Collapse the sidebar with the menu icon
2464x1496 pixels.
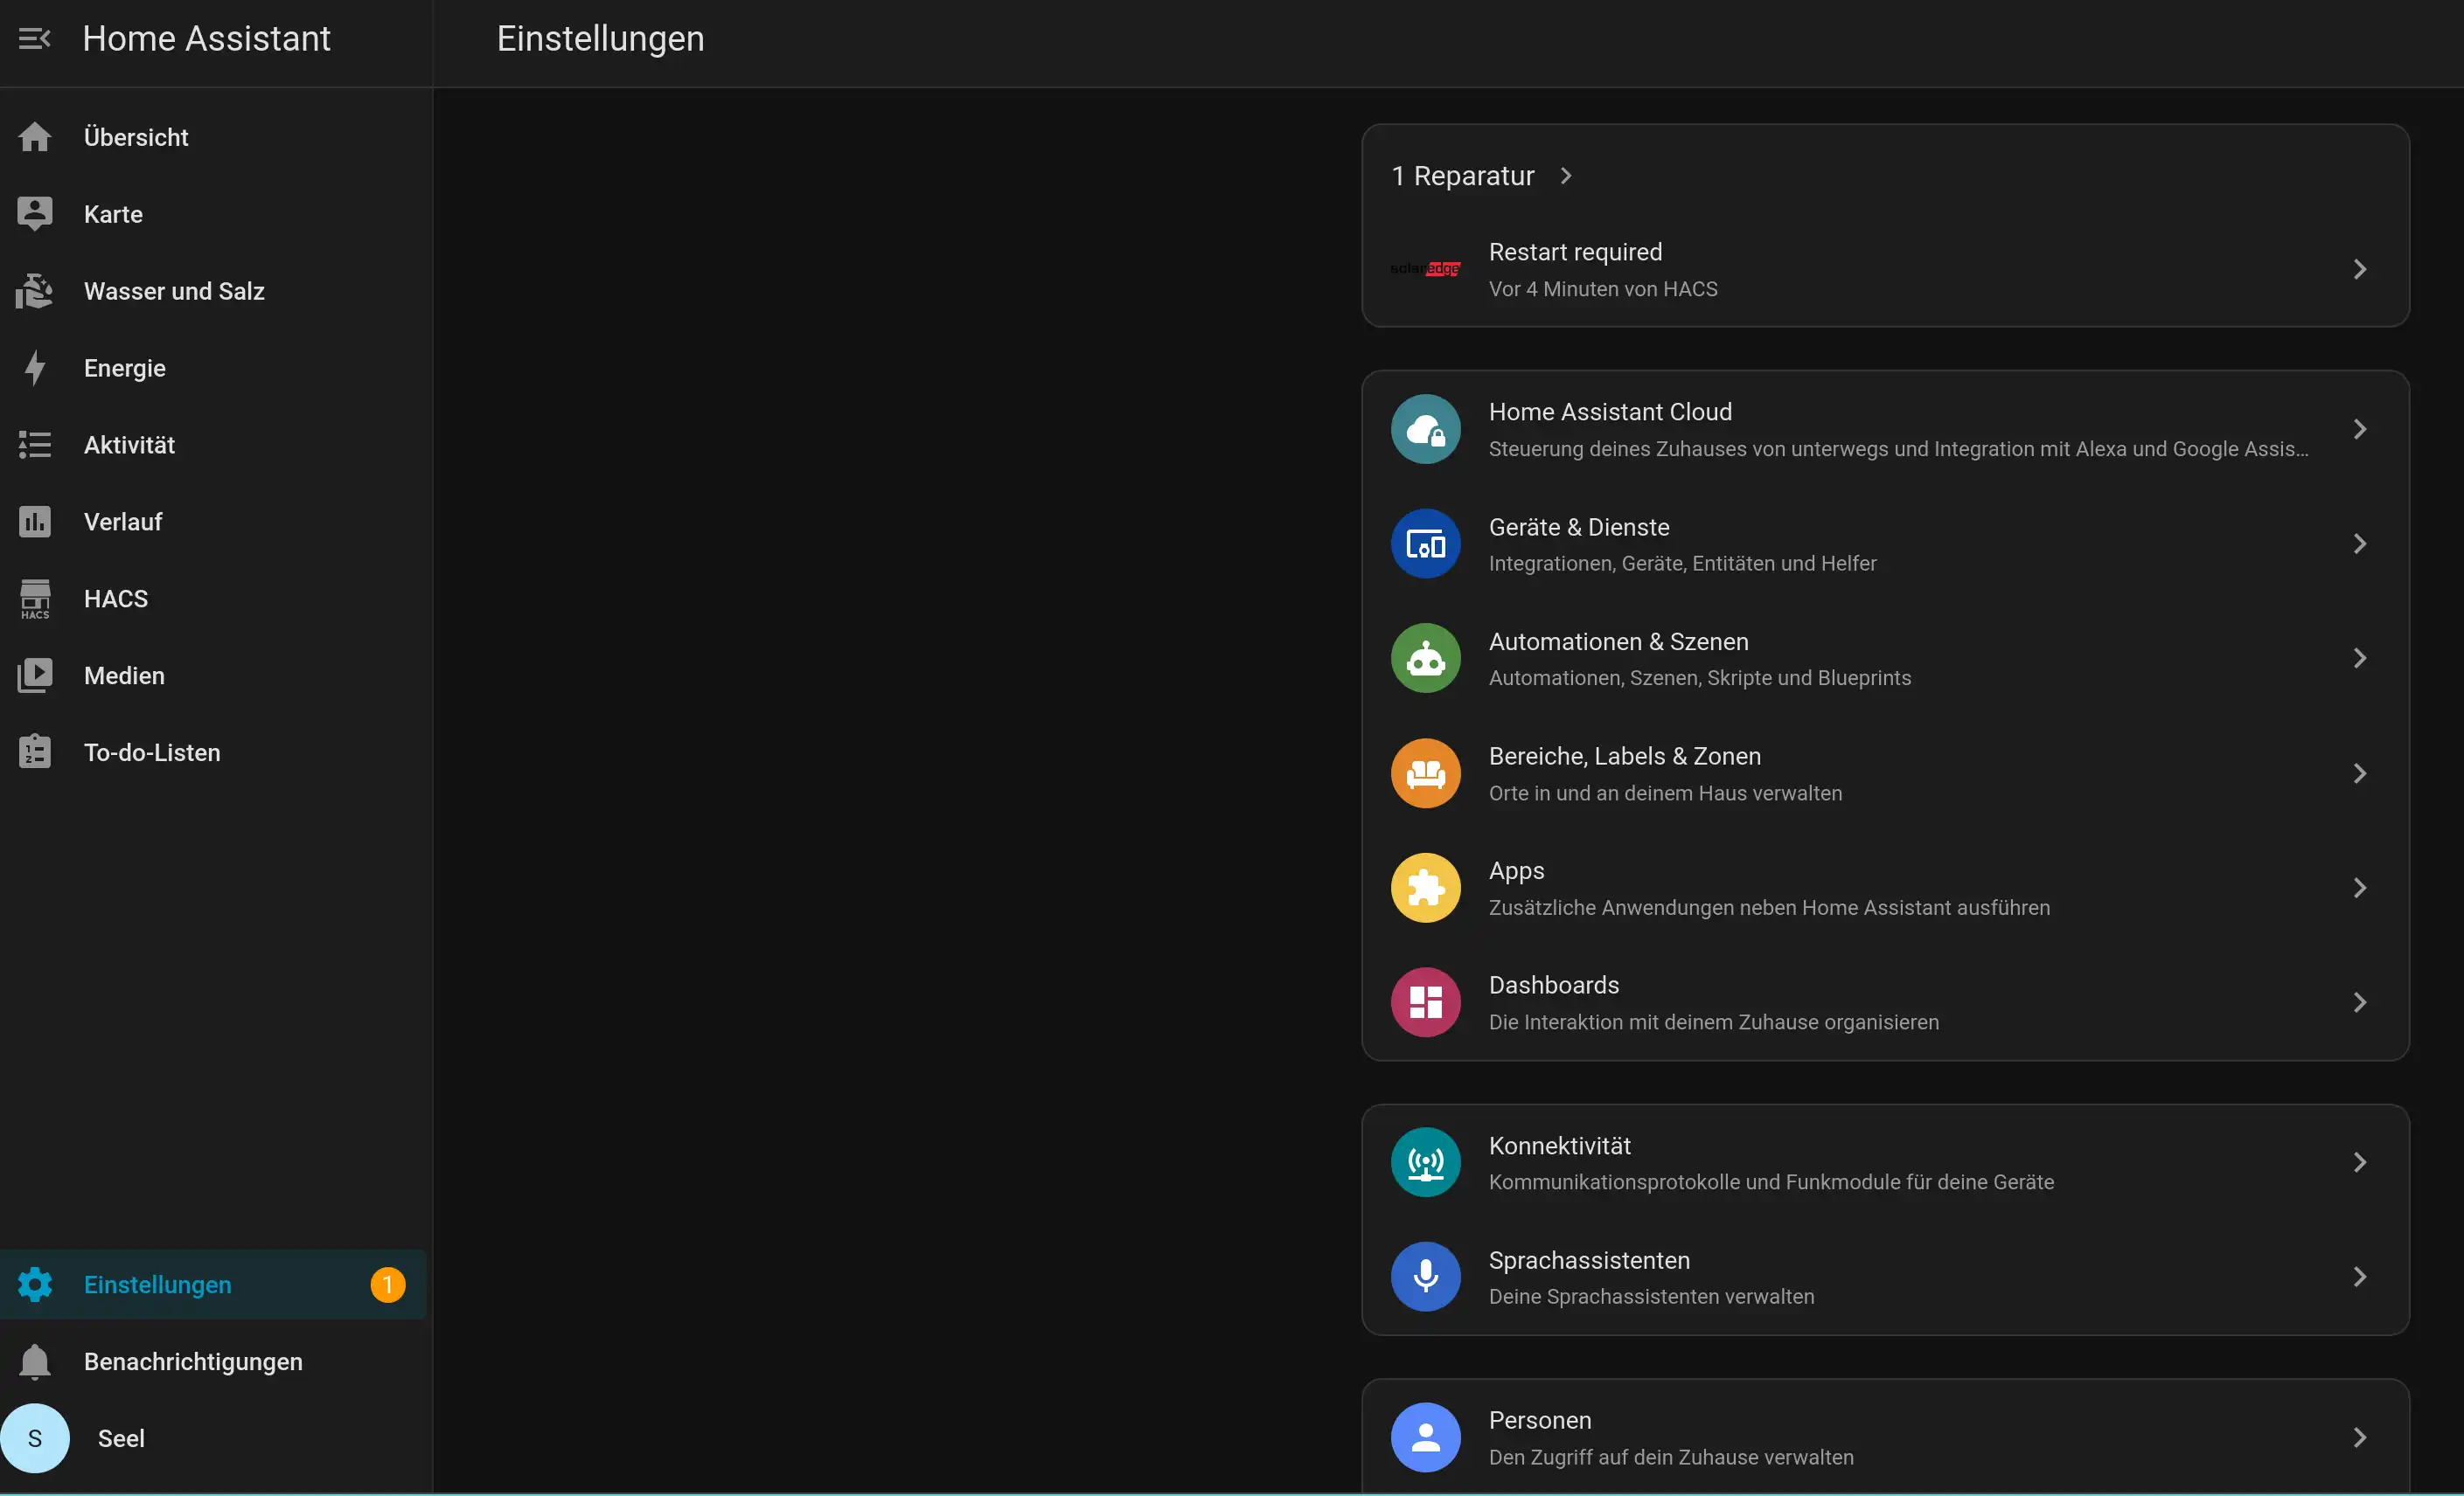pyautogui.click(x=35, y=39)
